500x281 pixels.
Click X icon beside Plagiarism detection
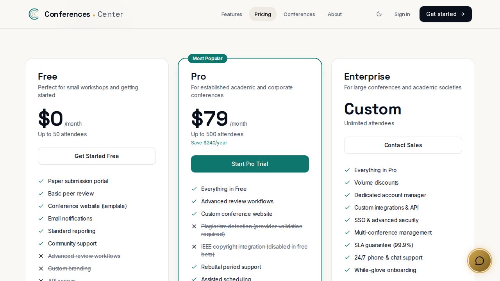tap(194, 226)
